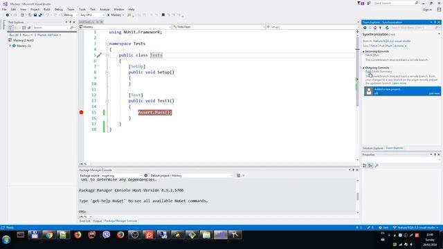Start debugging with the Mastery play button
The height and width of the screenshot is (249, 443).
coord(116,15)
